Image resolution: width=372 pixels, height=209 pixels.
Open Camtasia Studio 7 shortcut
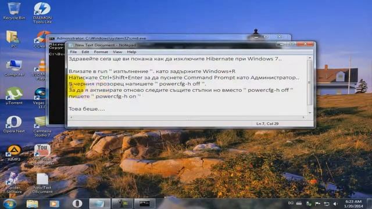(x=42, y=127)
